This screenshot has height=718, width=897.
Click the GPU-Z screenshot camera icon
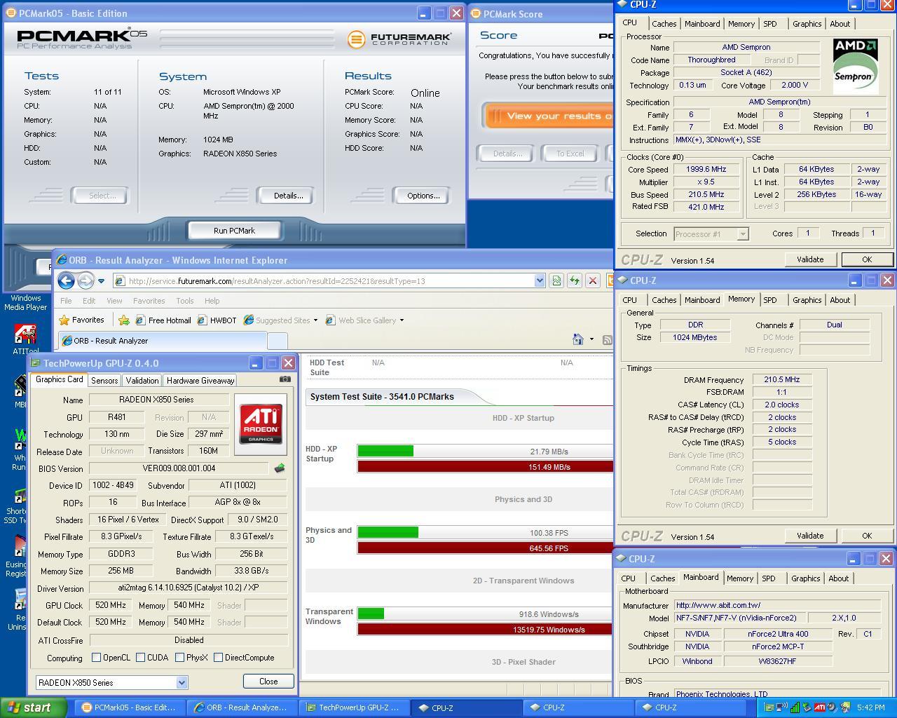(285, 379)
